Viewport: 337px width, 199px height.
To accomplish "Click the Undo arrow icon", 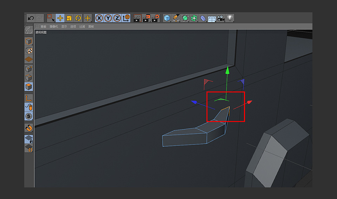I will 31,18.
